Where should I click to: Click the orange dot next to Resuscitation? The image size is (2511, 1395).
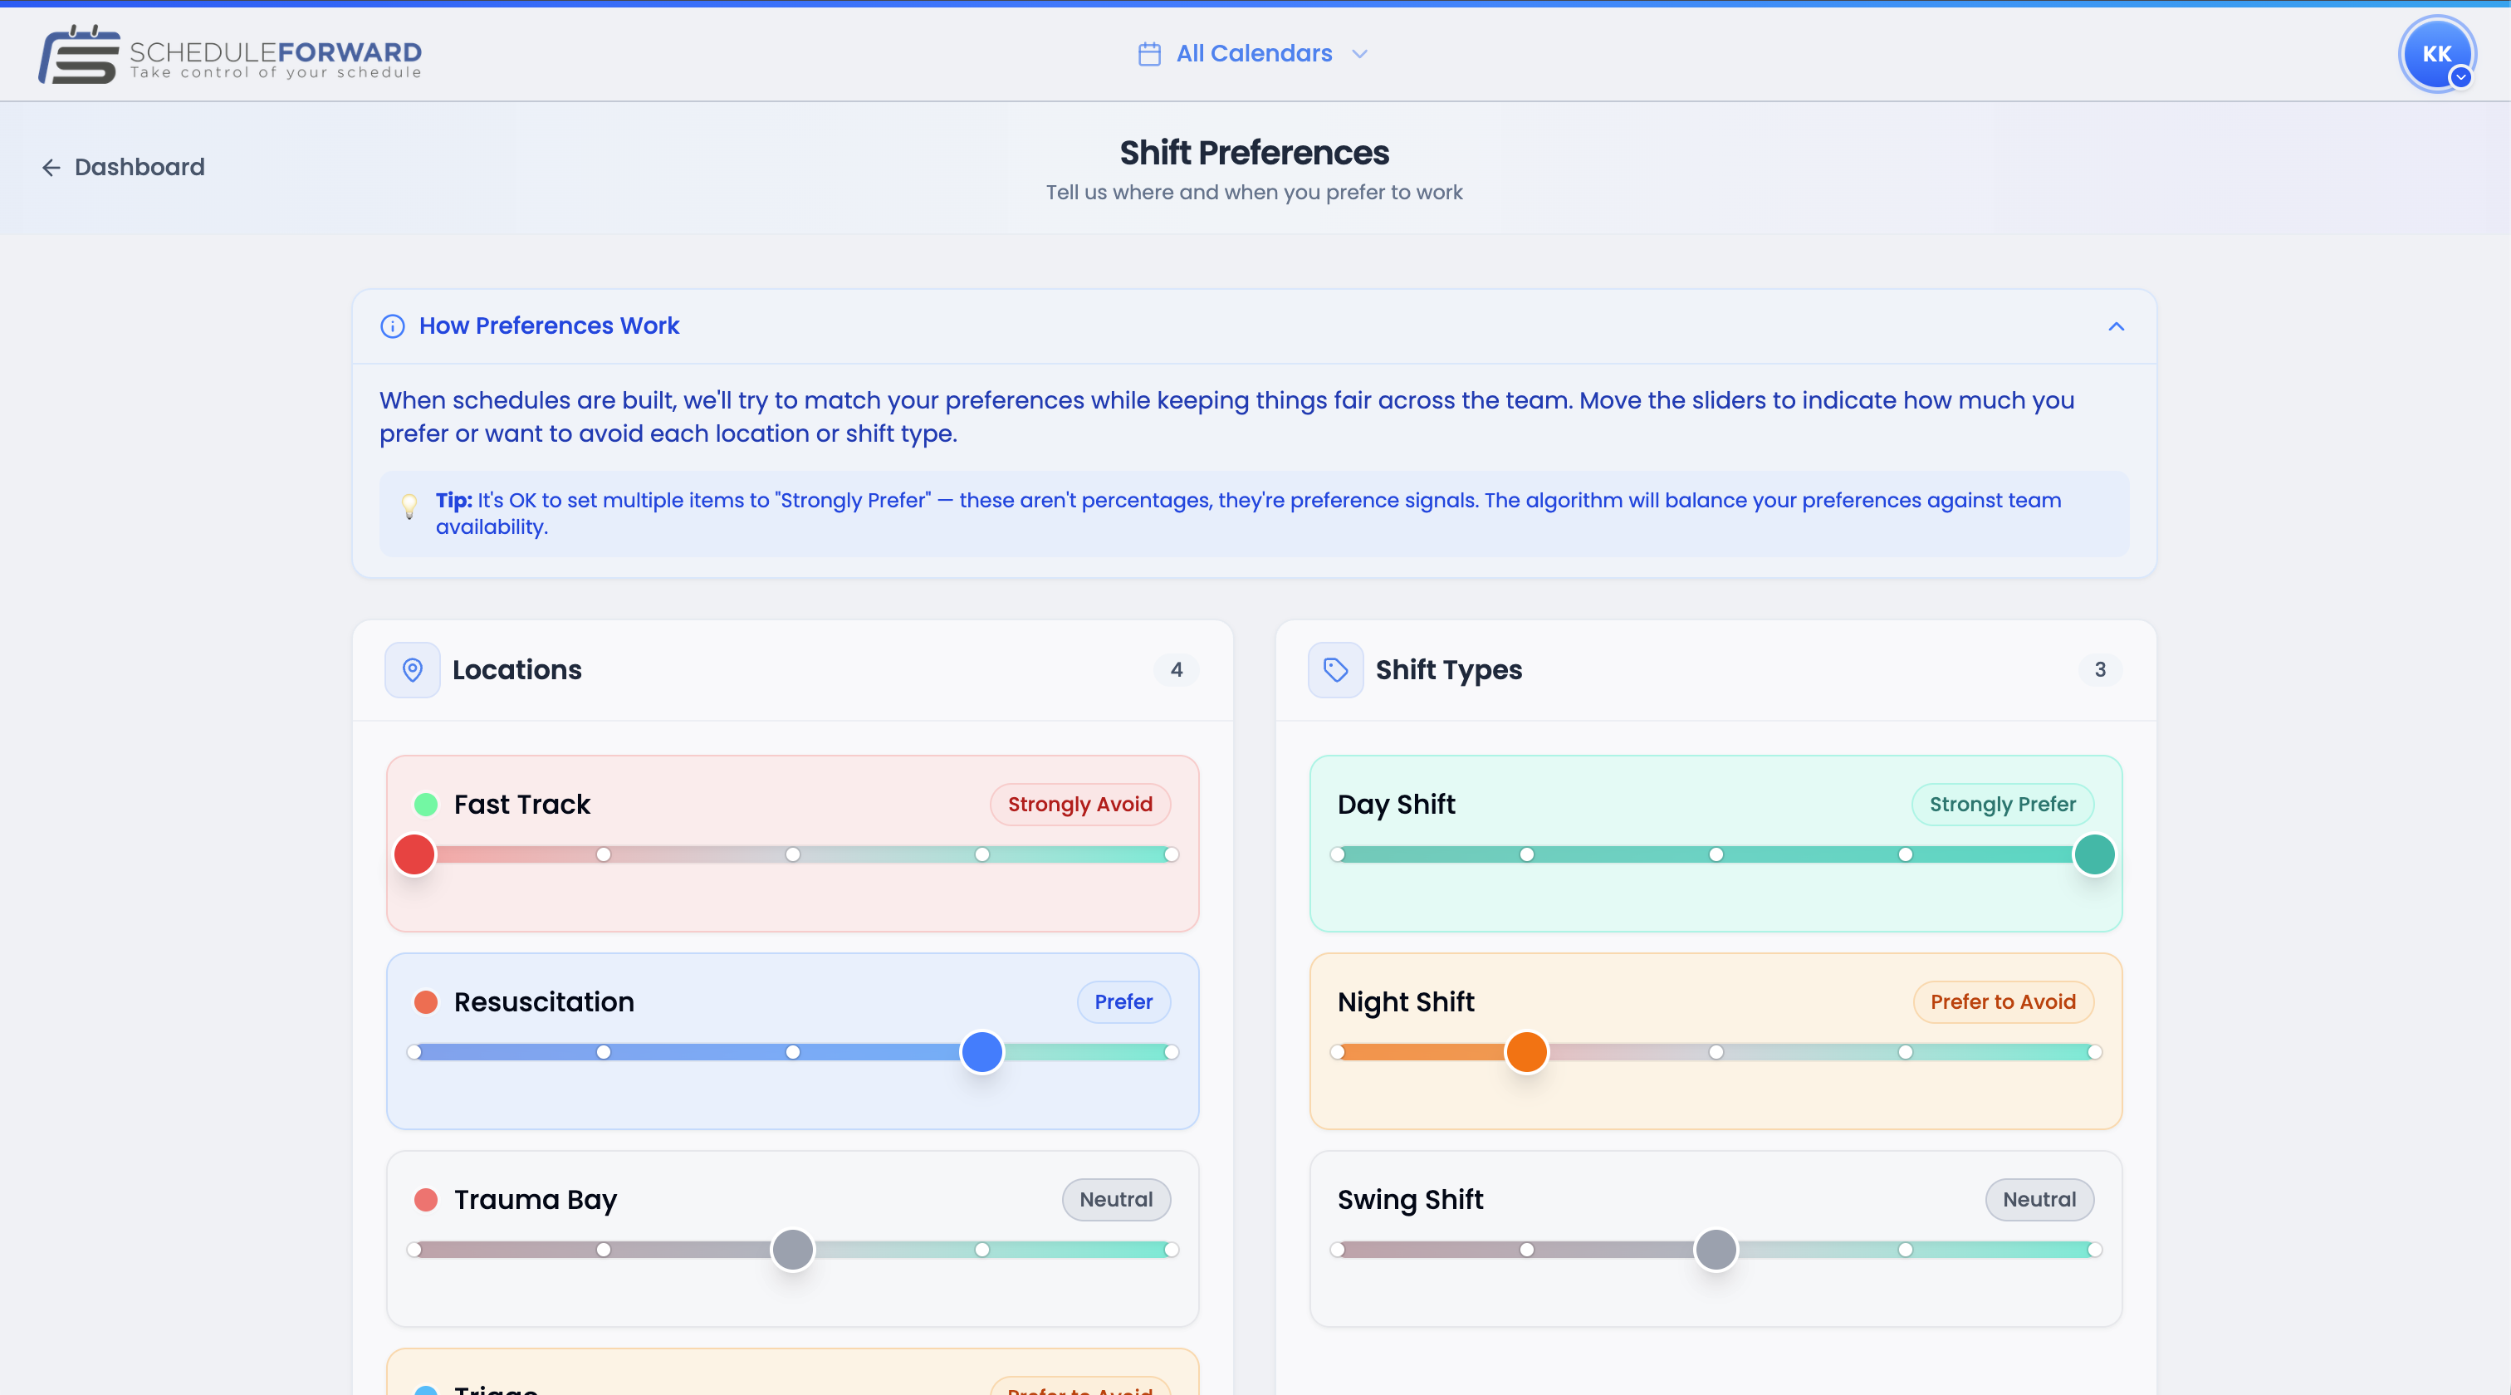point(426,1002)
